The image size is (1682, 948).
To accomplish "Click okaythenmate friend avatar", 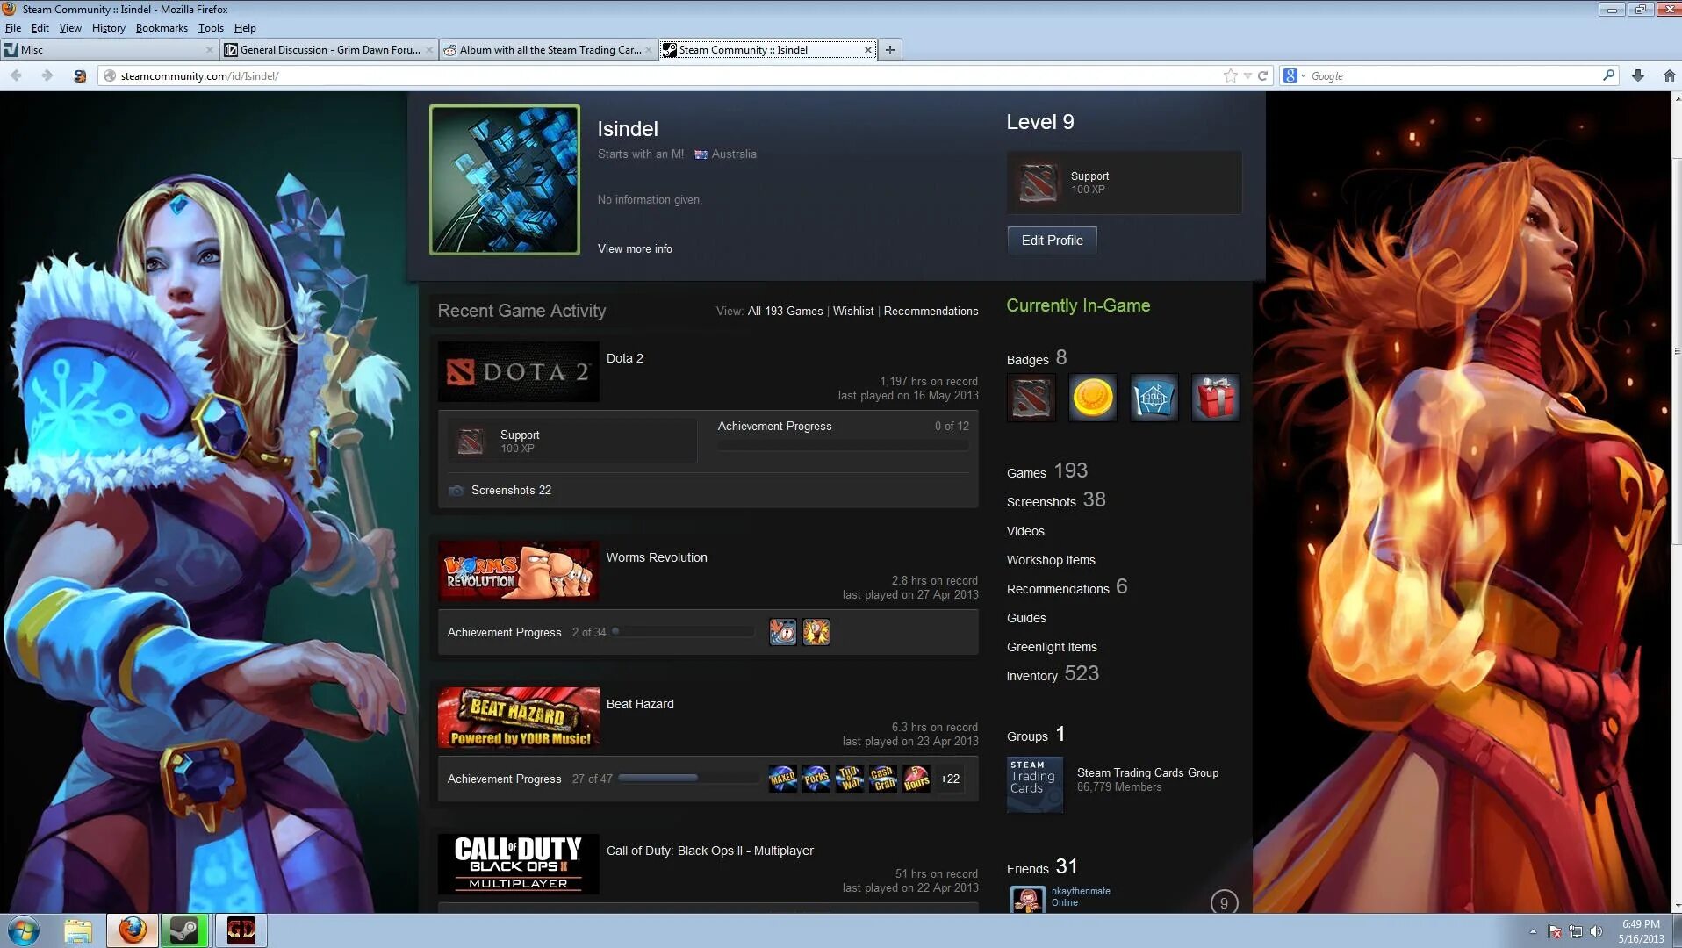I will 1027,899.
